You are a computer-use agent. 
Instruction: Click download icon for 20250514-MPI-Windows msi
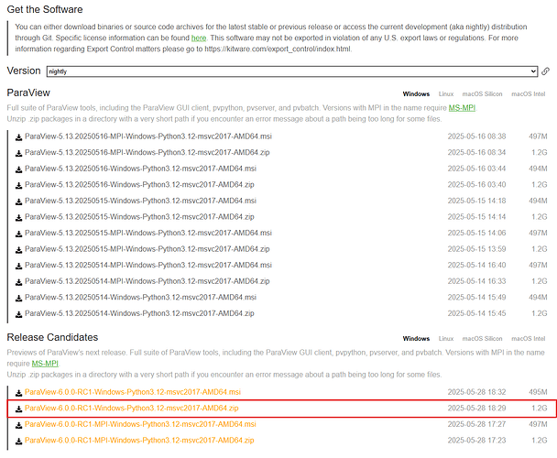pos(19,266)
